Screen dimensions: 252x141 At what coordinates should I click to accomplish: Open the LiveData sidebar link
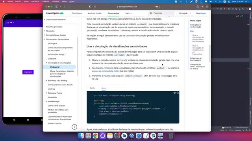[x=52, y=89]
